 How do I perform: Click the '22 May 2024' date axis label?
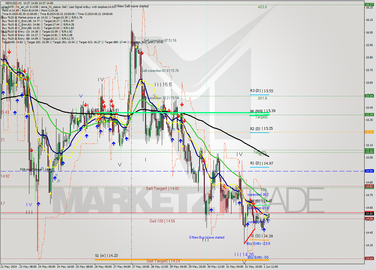9,267
